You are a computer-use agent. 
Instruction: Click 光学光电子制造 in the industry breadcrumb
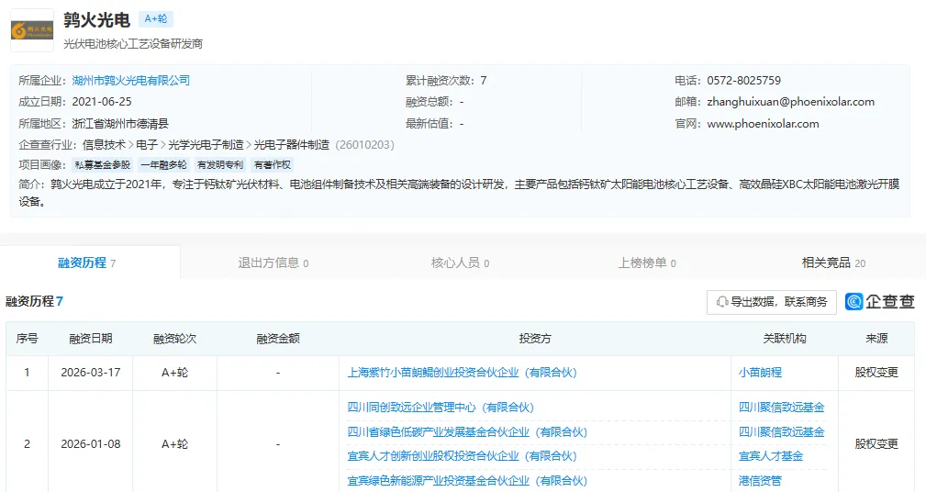(206, 145)
